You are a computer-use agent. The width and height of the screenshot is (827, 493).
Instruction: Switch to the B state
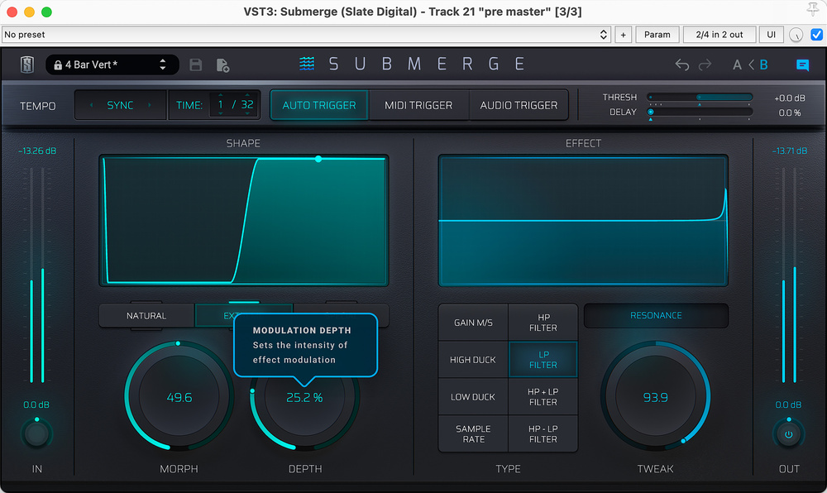coord(763,65)
